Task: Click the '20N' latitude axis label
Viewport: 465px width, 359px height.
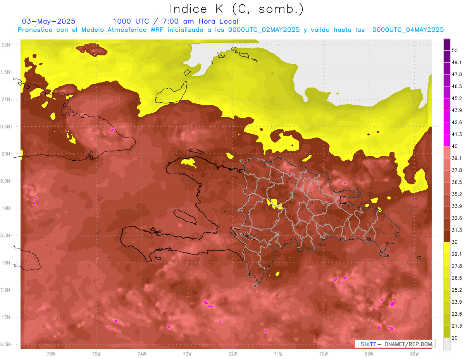Action: [x=6, y=154]
